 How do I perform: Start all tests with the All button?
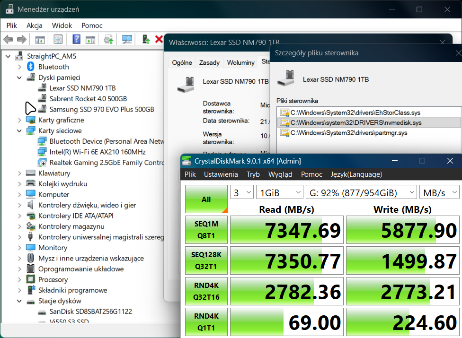tap(206, 199)
